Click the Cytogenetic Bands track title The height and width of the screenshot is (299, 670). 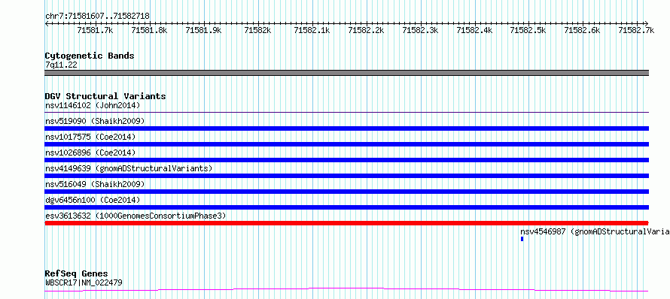(x=90, y=56)
